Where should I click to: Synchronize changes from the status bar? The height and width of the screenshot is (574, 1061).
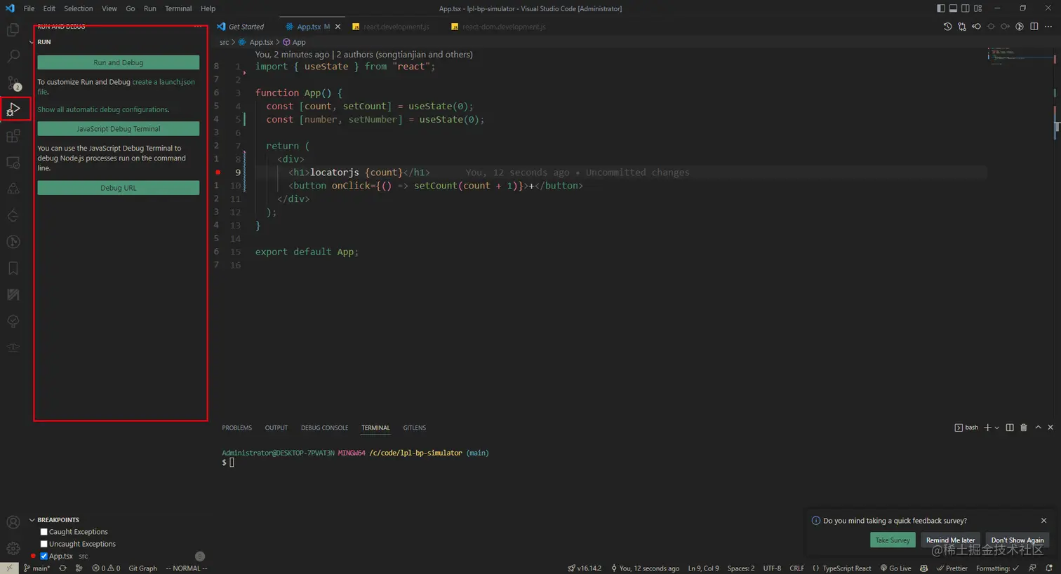click(x=62, y=568)
